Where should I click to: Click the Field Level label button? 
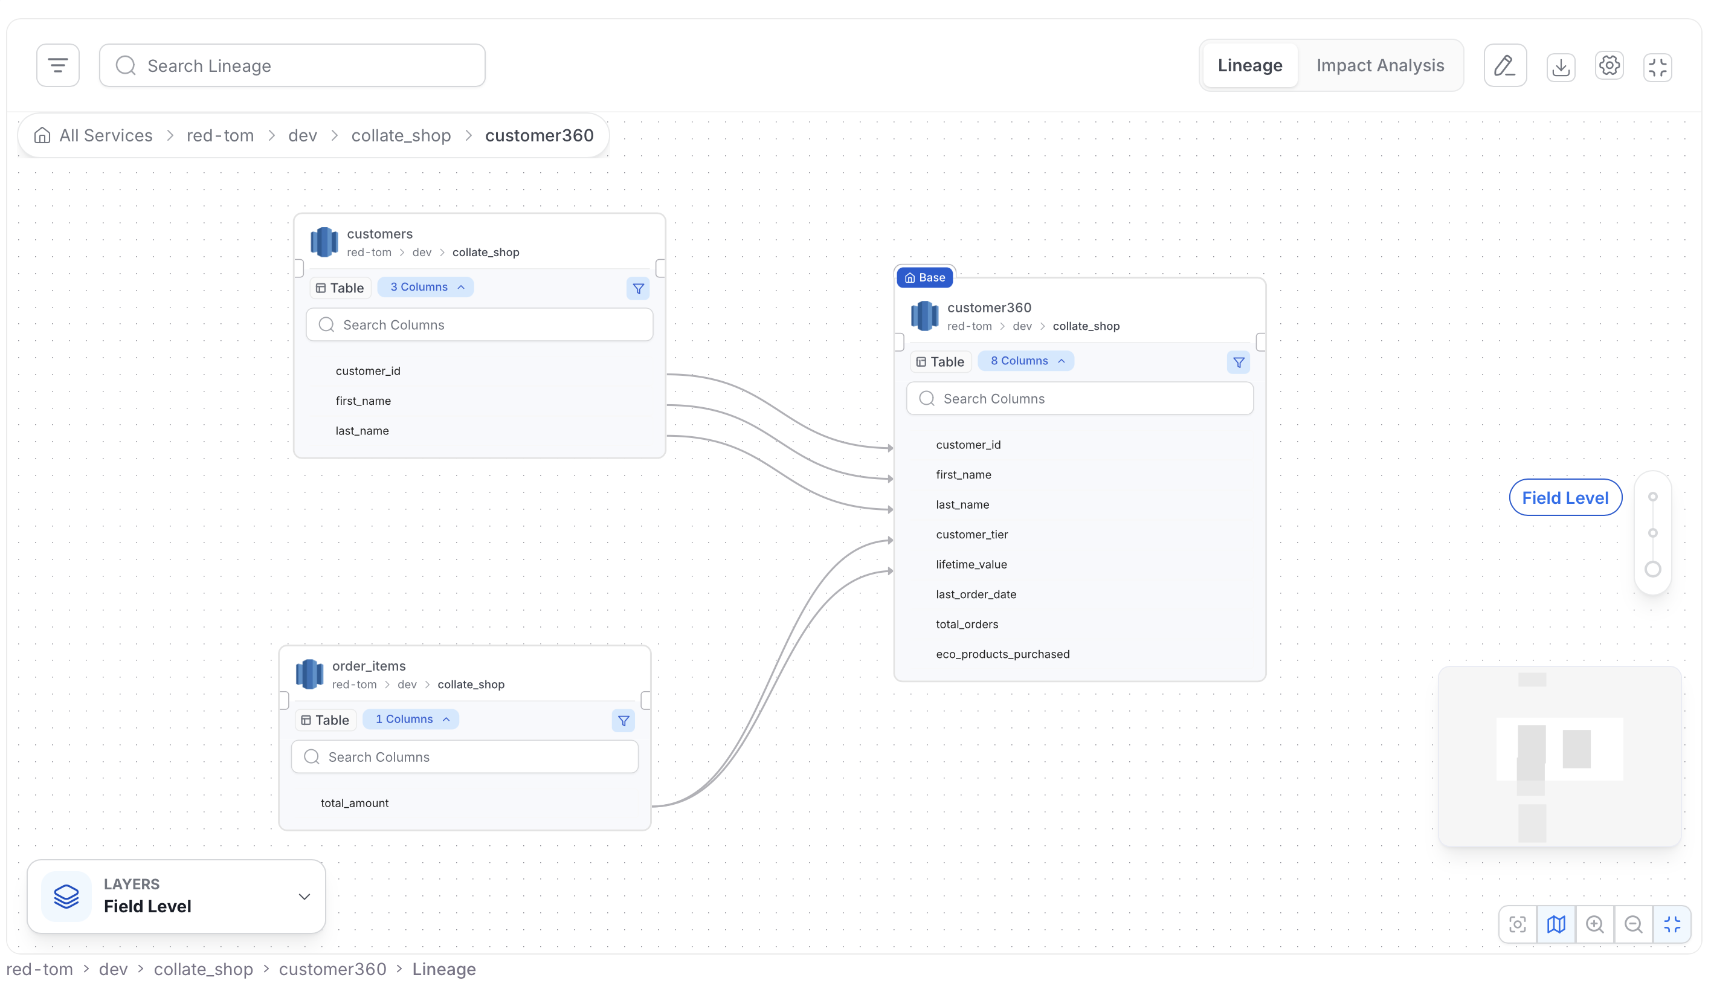coord(1565,498)
